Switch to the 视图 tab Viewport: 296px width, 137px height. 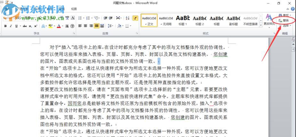pyautogui.click(x=74, y=9)
